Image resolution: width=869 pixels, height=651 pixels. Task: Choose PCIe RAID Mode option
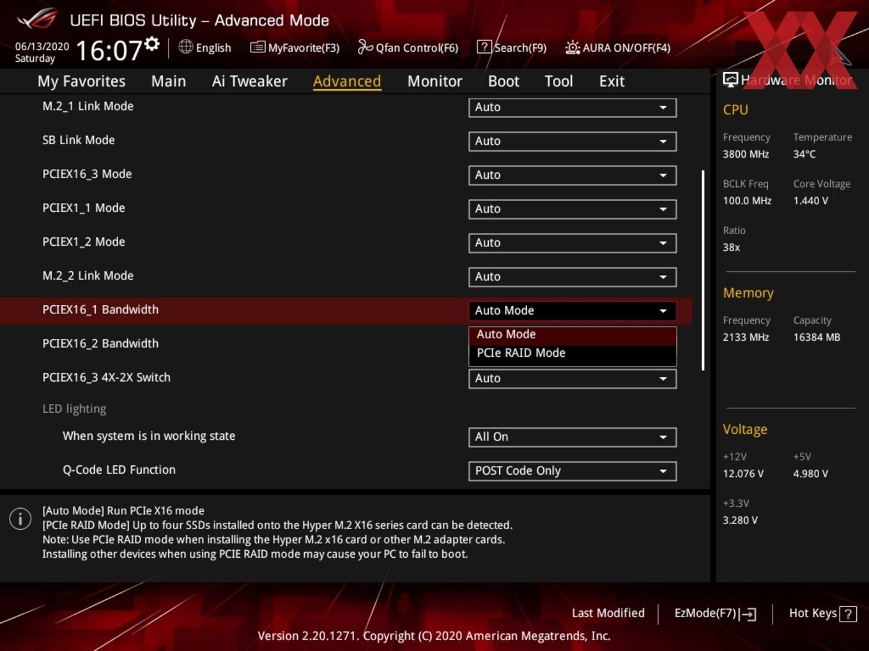click(x=573, y=353)
